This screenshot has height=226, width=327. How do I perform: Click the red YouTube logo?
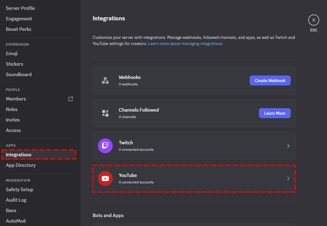[105, 179]
